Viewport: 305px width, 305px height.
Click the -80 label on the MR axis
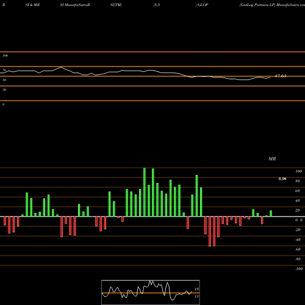tap(298, 259)
